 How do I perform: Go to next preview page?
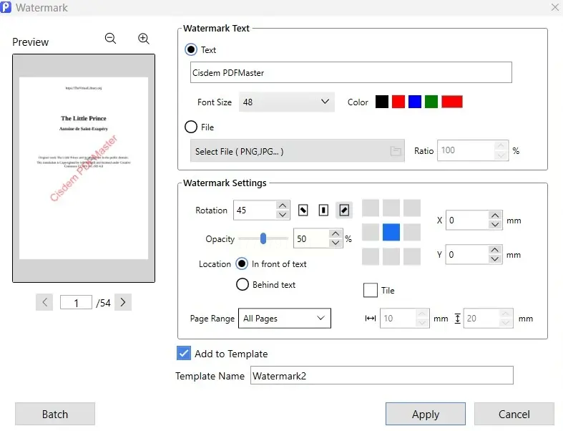point(123,302)
